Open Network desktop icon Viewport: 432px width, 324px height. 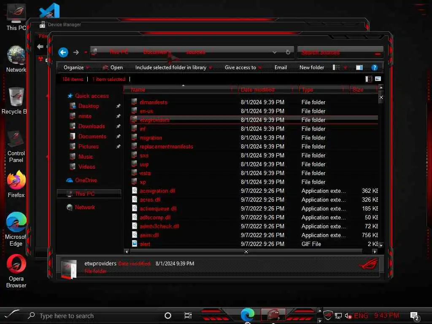pyautogui.click(x=16, y=59)
